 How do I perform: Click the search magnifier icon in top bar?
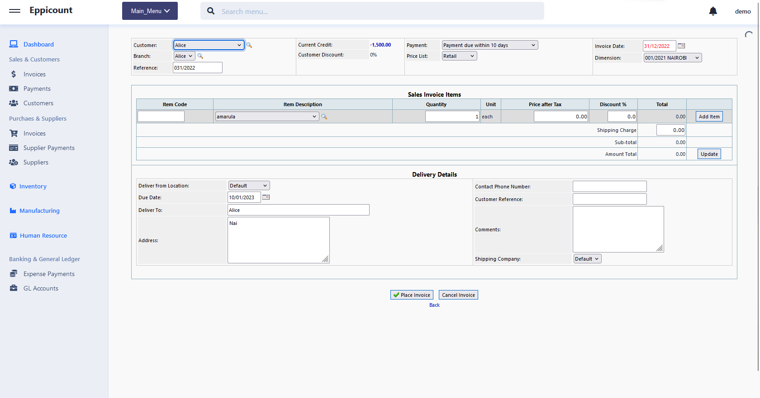point(211,11)
